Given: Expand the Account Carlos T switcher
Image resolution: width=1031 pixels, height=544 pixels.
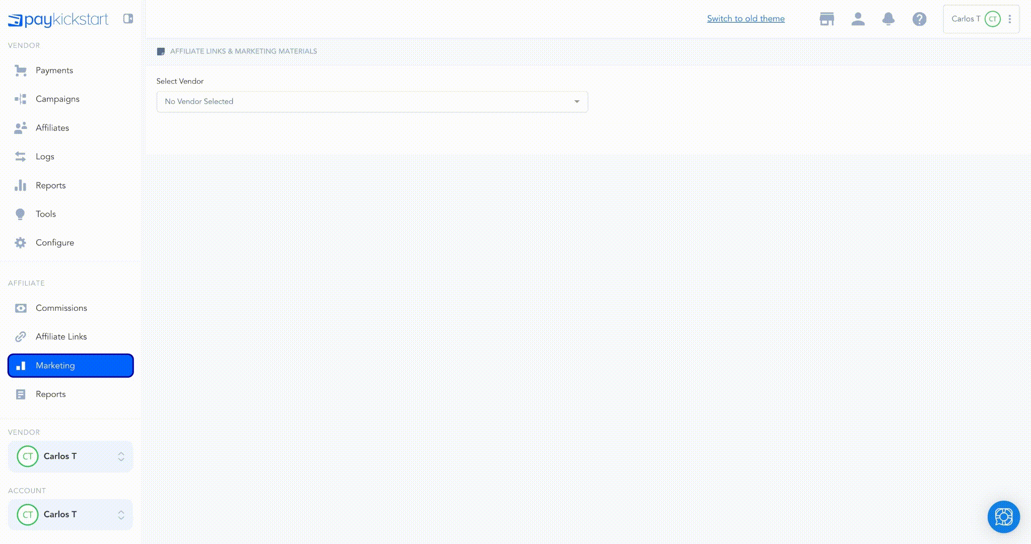Looking at the screenshot, I should pyautogui.click(x=71, y=515).
